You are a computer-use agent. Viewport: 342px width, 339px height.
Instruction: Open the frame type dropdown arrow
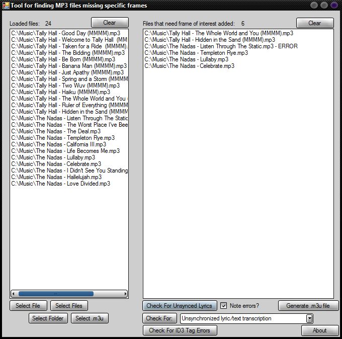click(309, 318)
